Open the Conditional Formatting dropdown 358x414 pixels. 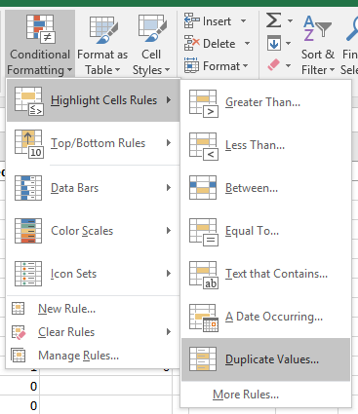pos(40,44)
